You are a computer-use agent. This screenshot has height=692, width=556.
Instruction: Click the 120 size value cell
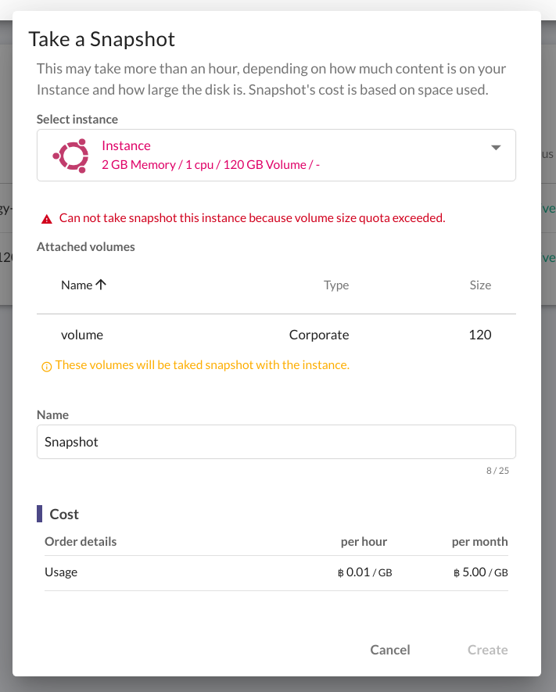pyautogui.click(x=480, y=335)
